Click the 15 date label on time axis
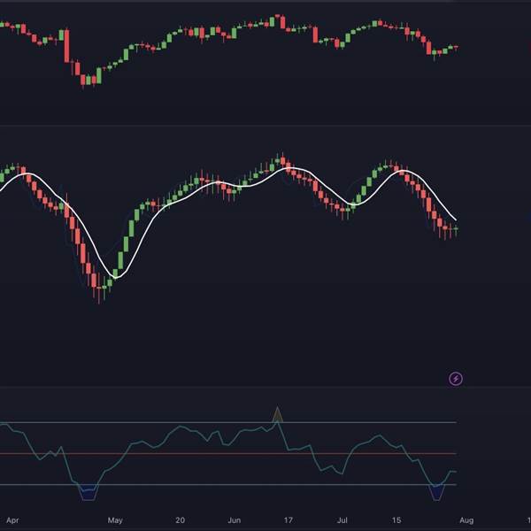 pyautogui.click(x=396, y=520)
